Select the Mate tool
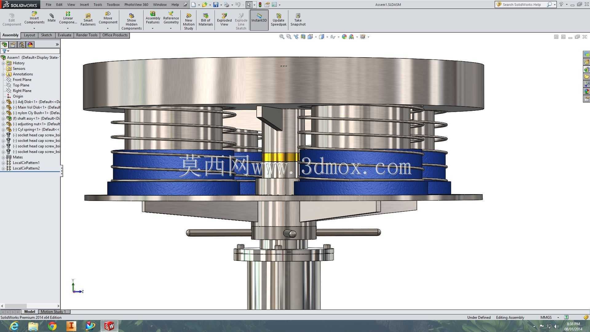The height and width of the screenshot is (332, 590). pyautogui.click(x=51, y=18)
